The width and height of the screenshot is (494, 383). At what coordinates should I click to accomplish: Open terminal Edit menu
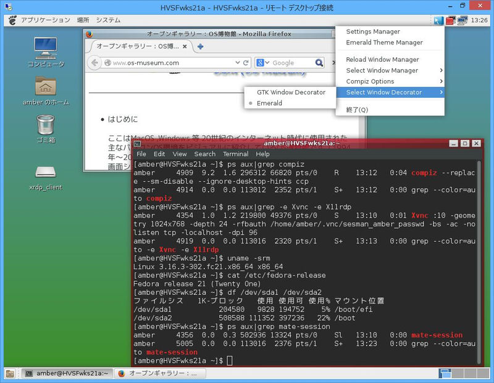coord(159,154)
